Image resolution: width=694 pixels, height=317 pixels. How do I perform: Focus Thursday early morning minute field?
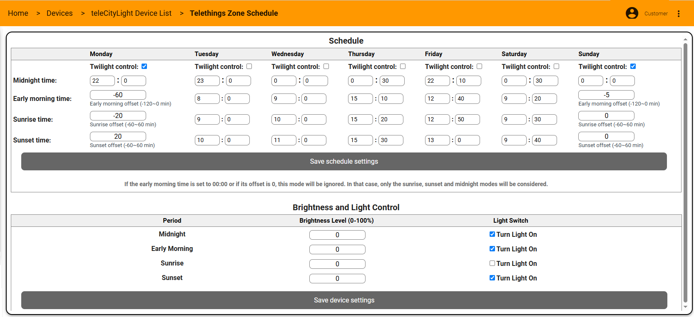(x=391, y=98)
